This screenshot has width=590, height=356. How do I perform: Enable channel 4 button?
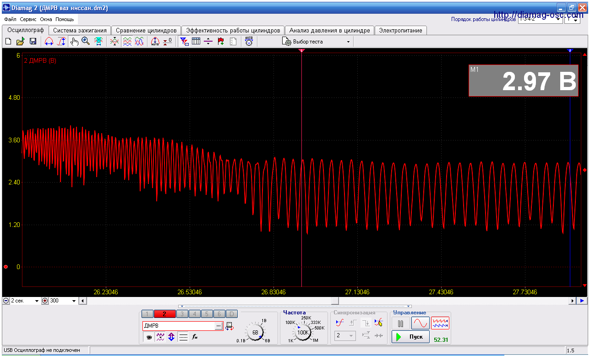pyautogui.click(x=195, y=314)
